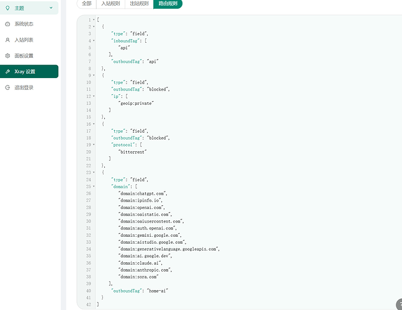Click the floating round button at bottom right
The width and height of the screenshot is (402, 310).
pos(400,304)
